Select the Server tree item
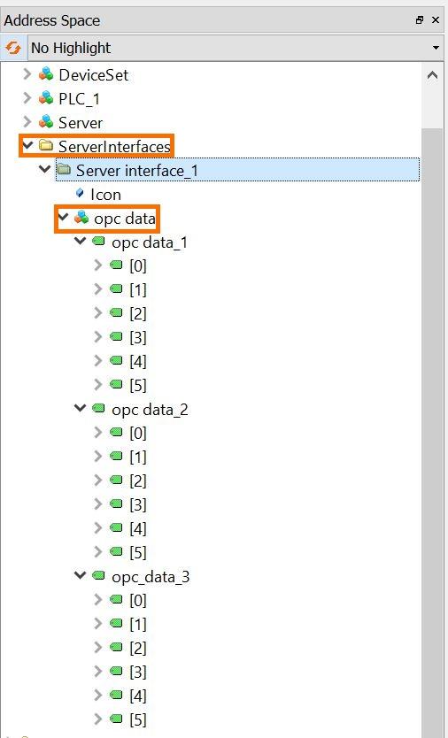Screen dimensions: 448x738 point(81,123)
